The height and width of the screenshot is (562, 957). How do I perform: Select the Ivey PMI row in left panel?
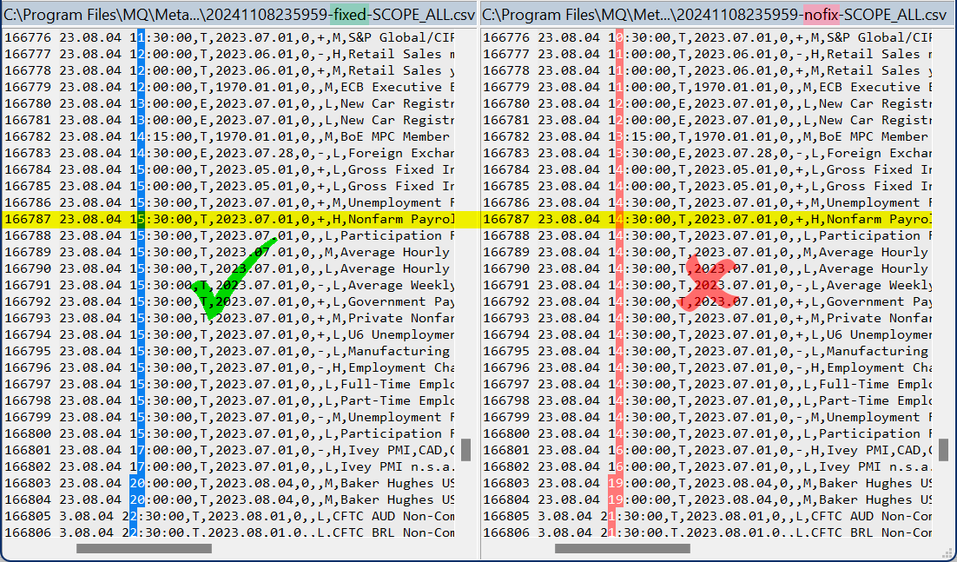pos(261,450)
